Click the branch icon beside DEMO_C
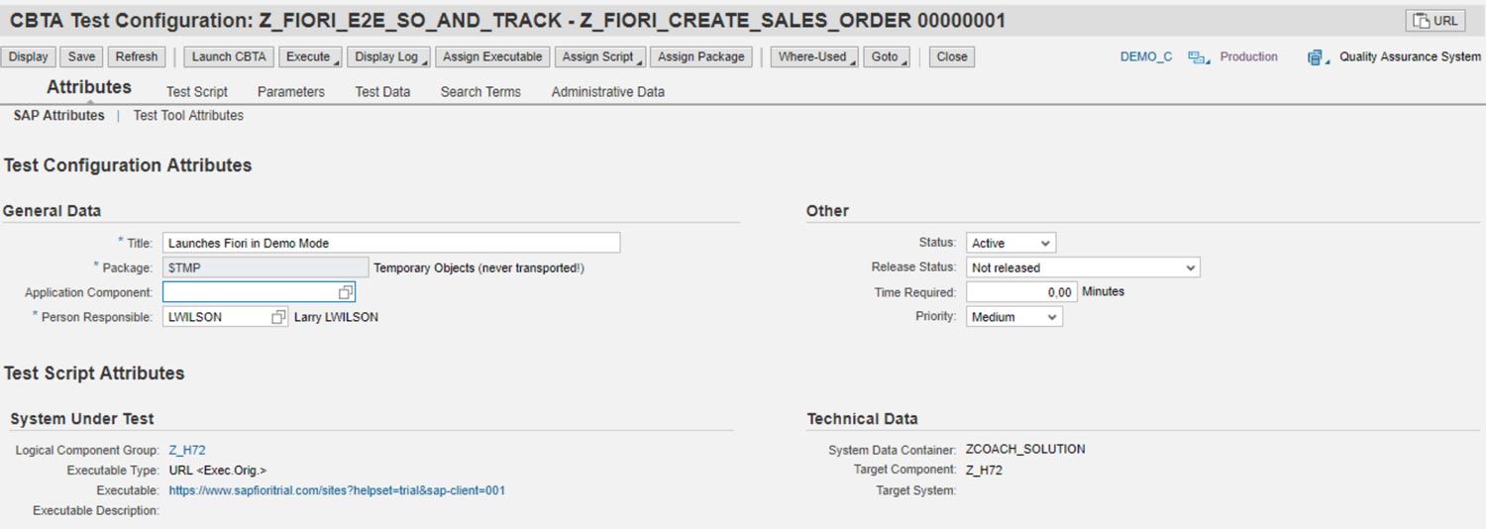 1199,57
